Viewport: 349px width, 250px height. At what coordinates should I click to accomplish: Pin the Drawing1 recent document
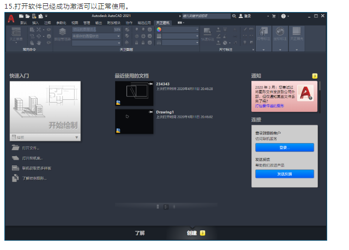(151, 112)
